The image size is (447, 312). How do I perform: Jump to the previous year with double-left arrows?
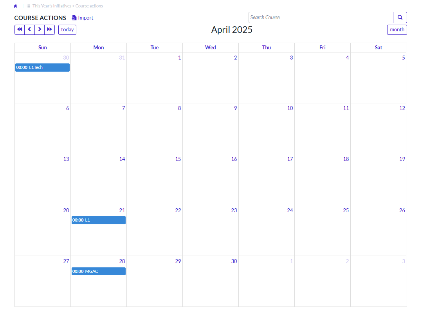pyautogui.click(x=20, y=29)
